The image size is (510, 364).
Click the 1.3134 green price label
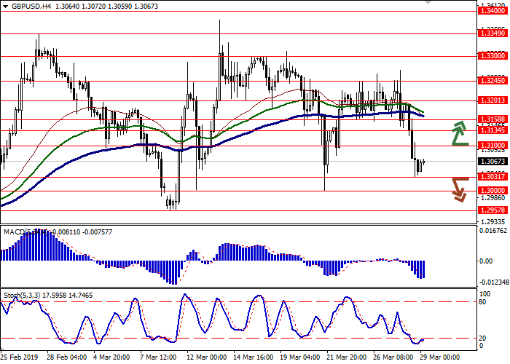[493, 130]
